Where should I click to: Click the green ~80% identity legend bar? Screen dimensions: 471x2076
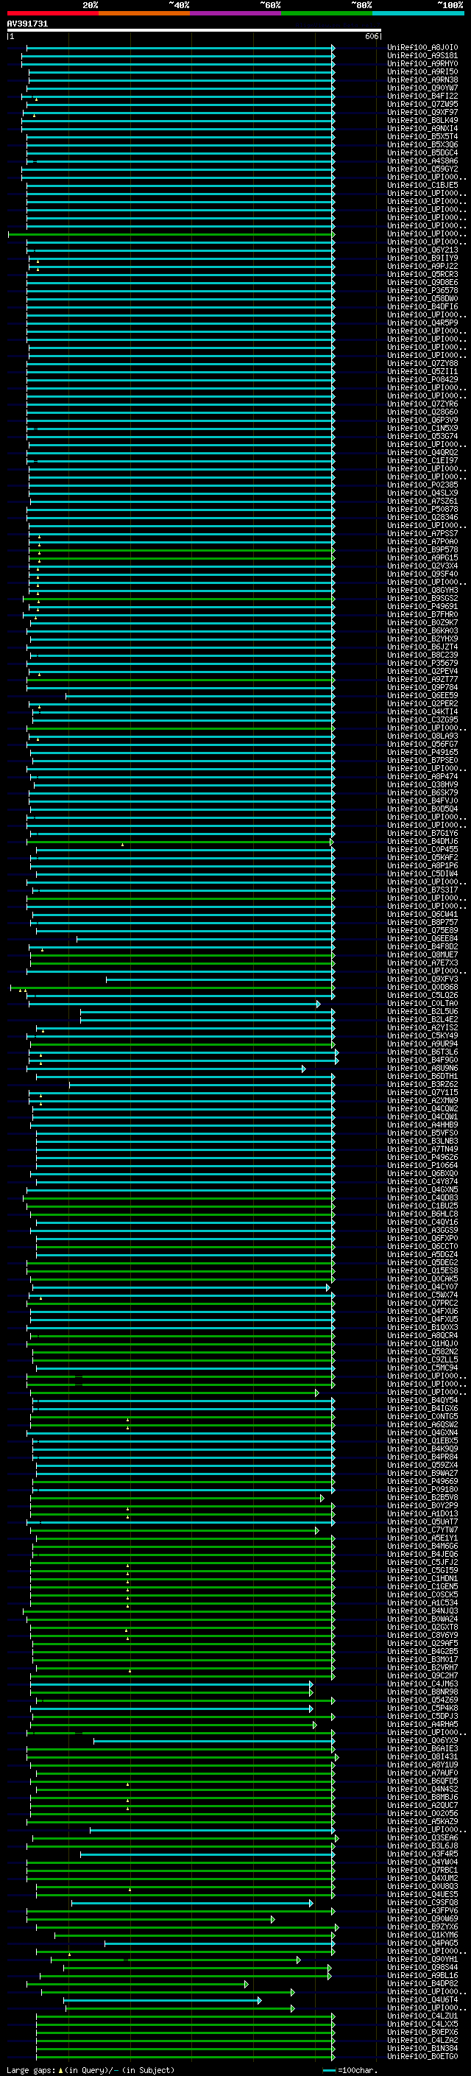coord(327,13)
